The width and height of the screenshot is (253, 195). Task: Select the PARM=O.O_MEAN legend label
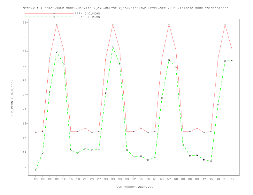click(87, 13)
